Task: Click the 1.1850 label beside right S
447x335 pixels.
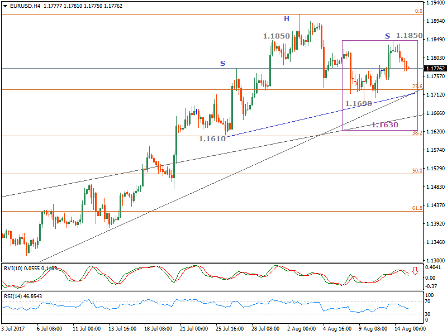Action: [410, 36]
